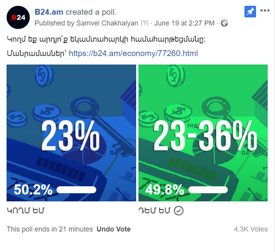This screenshot has height=252, width=275.
Task: Click the question mark help indicator
Action: click(x=145, y=23)
